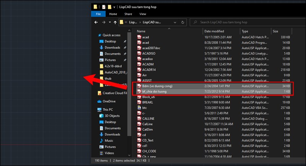This screenshot has height=166, width=306.
Task: Expand the address bar history dropdown
Action: (x=175, y=23)
